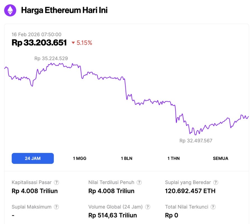
Task: Click the low price label Rp 32.497.567
Action: coord(196,141)
